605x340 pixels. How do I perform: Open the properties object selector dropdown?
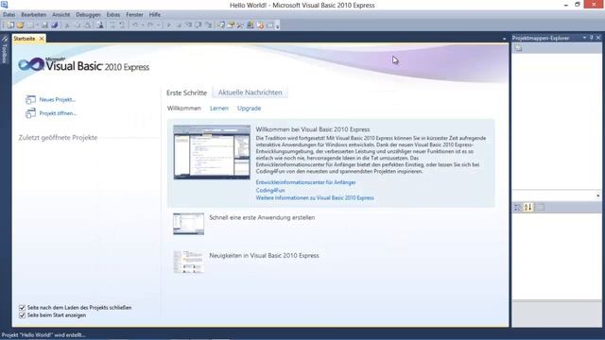click(x=598, y=195)
